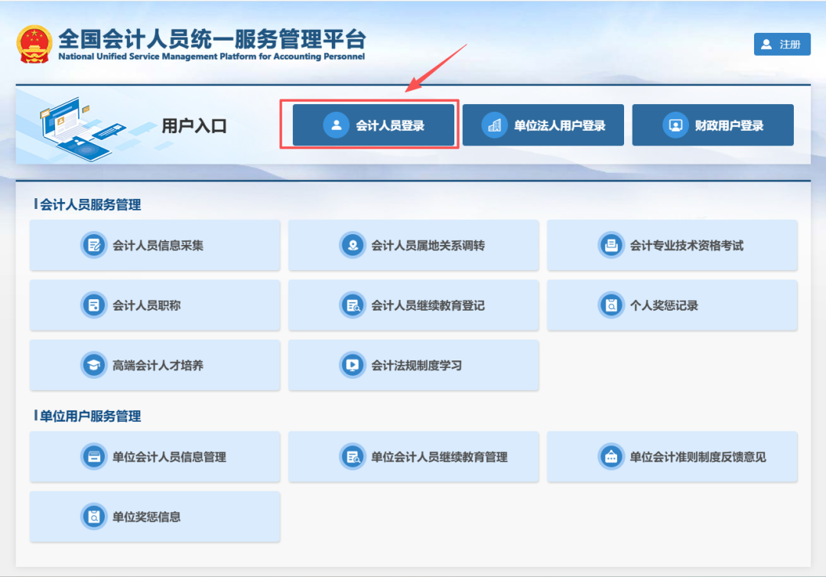Screen dimensions: 826x577
Task: Click 财政用户登录 login button
Action: click(712, 125)
